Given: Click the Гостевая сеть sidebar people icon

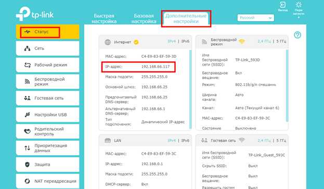Looking at the screenshot, I should pos(27,98).
